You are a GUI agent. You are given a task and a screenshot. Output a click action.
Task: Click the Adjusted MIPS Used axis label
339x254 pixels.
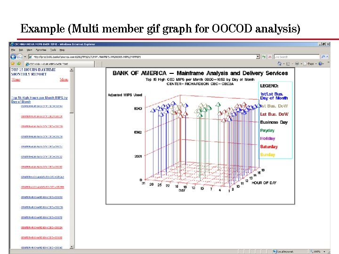[125, 95]
